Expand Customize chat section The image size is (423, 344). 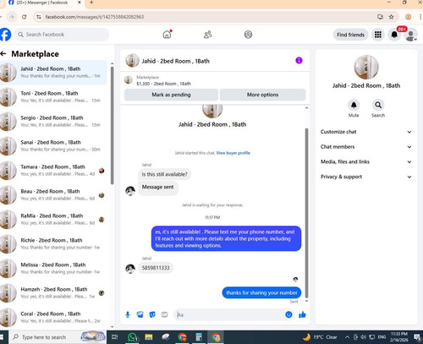click(366, 132)
